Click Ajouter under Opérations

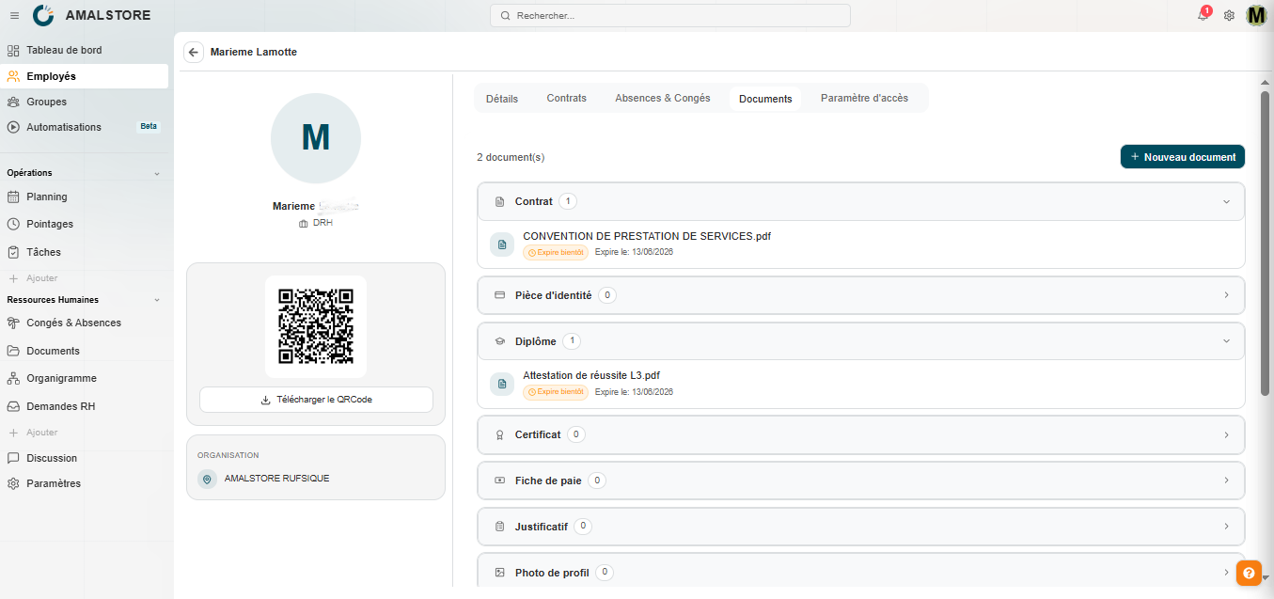pos(34,278)
